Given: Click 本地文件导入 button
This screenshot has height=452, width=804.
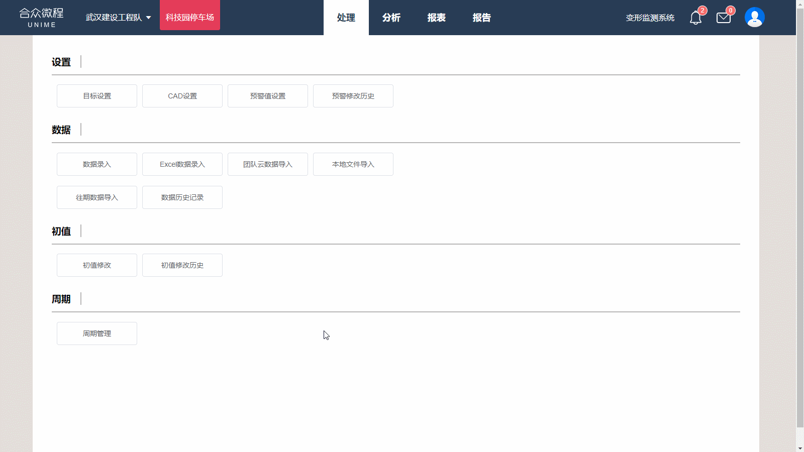Looking at the screenshot, I should (x=353, y=164).
